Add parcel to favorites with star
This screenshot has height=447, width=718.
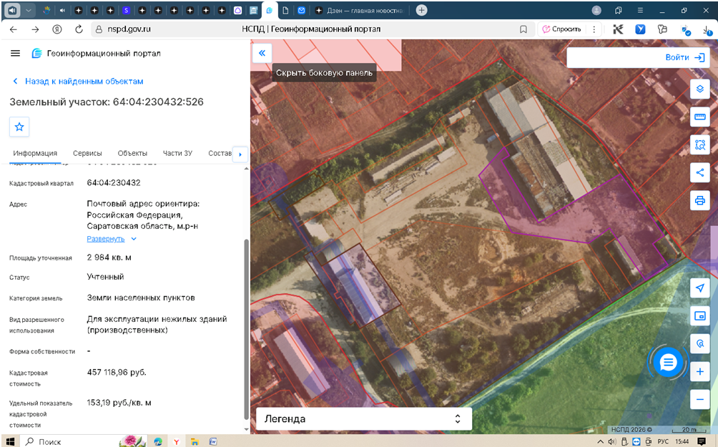coord(19,127)
